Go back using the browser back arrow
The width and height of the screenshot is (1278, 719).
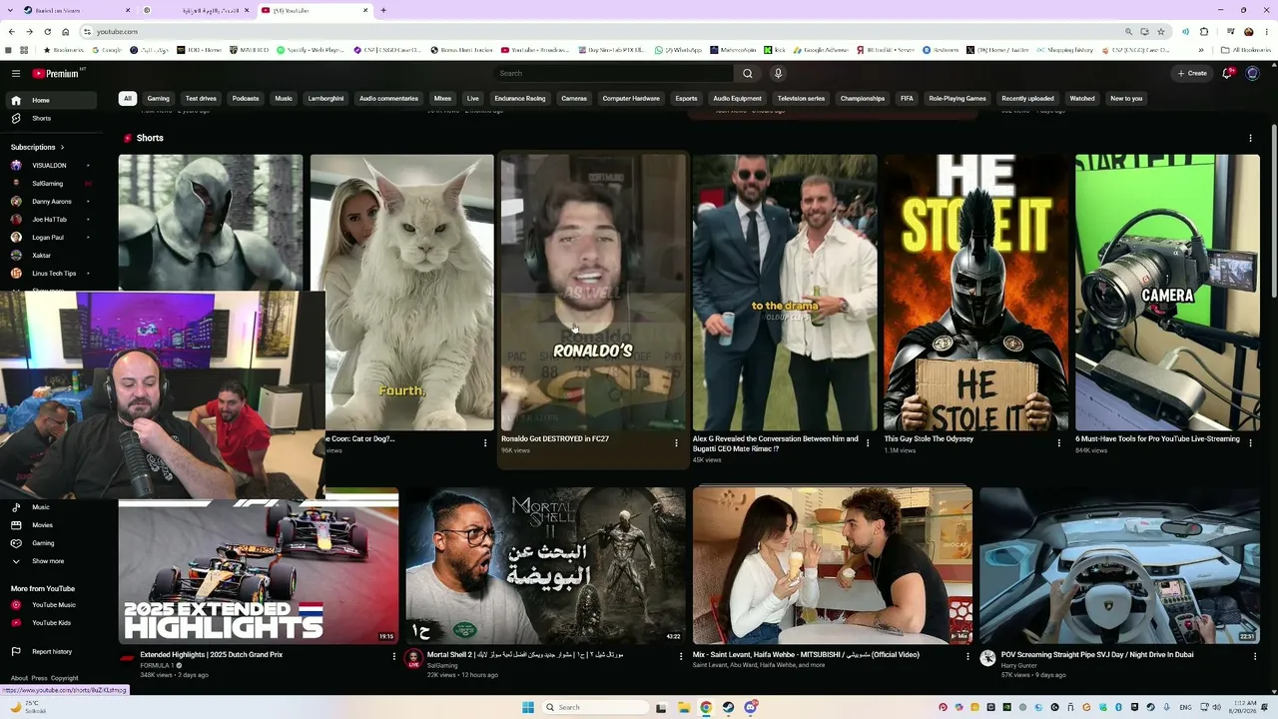[x=11, y=31]
